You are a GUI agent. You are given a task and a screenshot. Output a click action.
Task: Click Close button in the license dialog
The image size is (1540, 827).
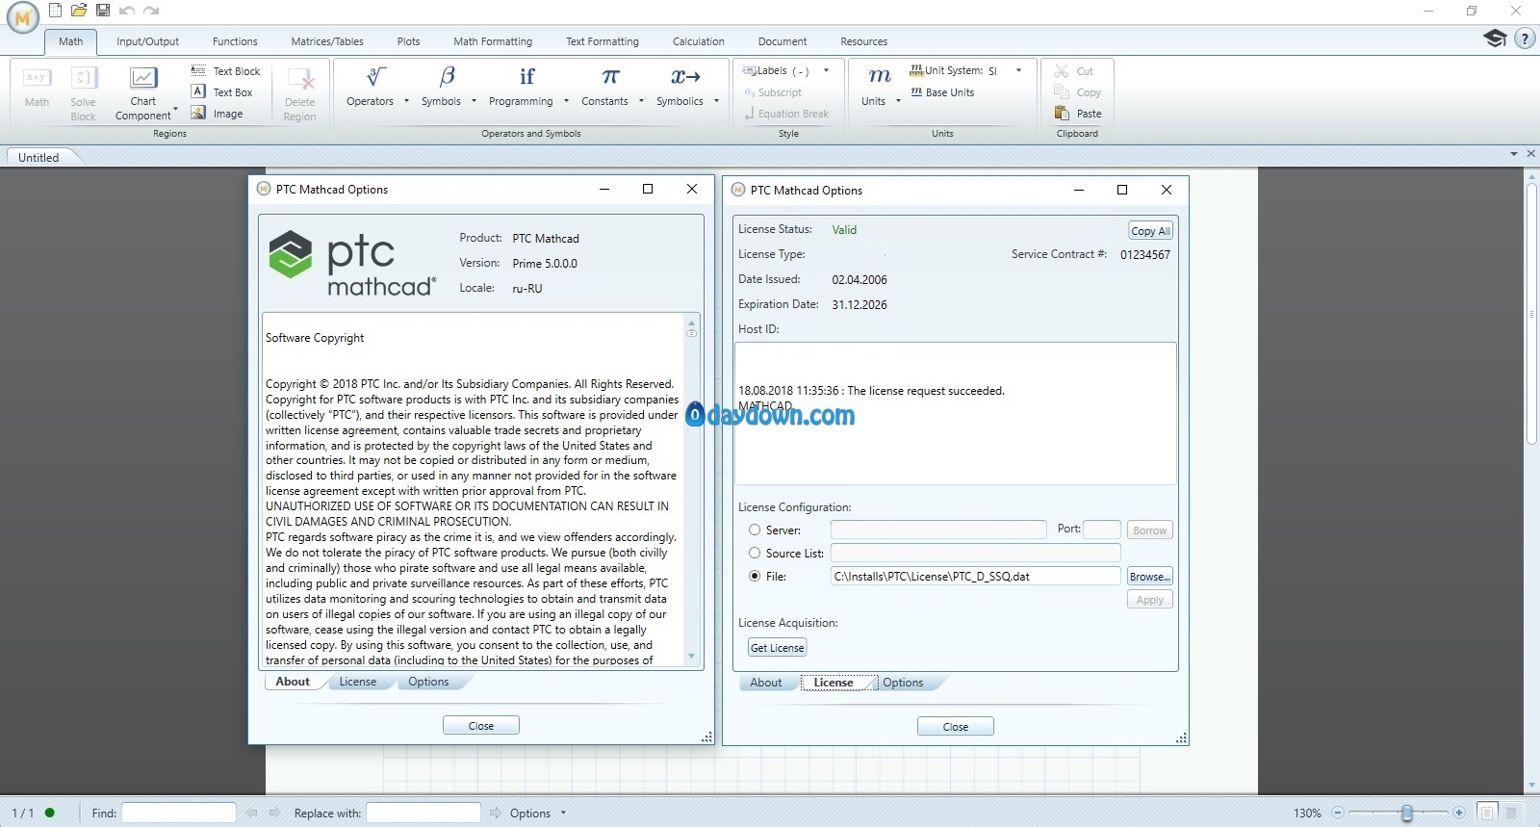click(x=956, y=727)
